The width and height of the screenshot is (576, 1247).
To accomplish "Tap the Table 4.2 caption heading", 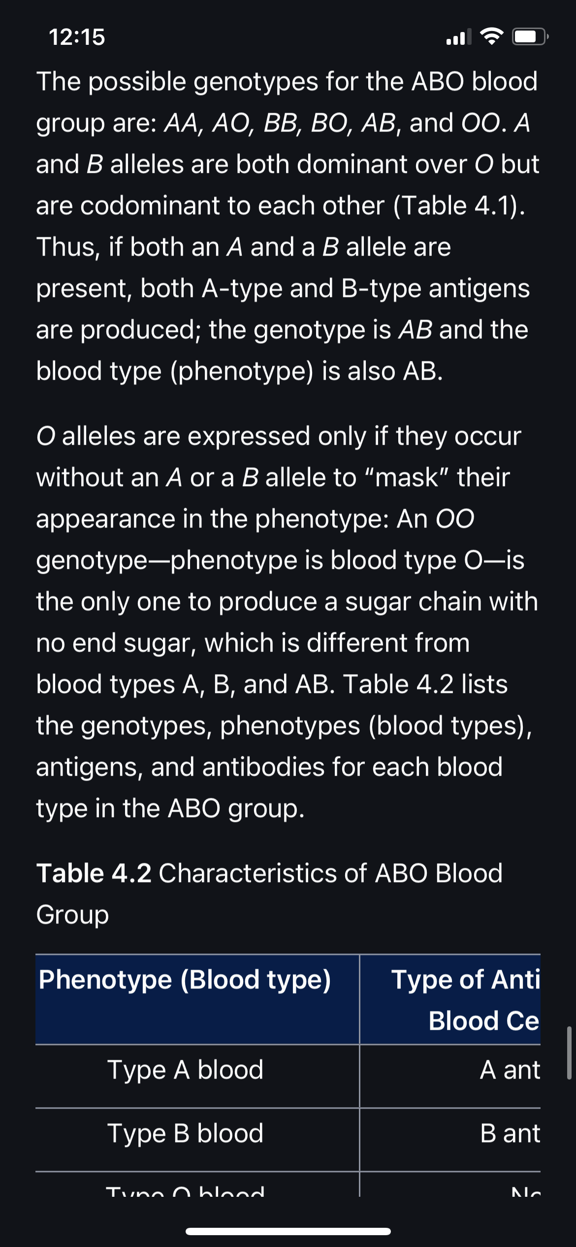I will coord(269,893).
